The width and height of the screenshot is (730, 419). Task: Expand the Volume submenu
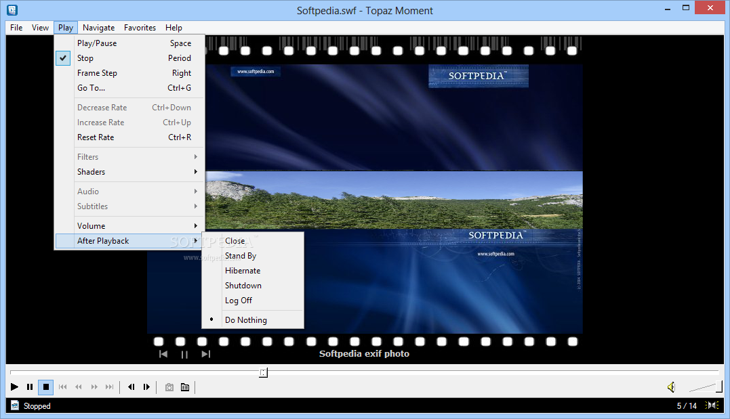[130, 226]
